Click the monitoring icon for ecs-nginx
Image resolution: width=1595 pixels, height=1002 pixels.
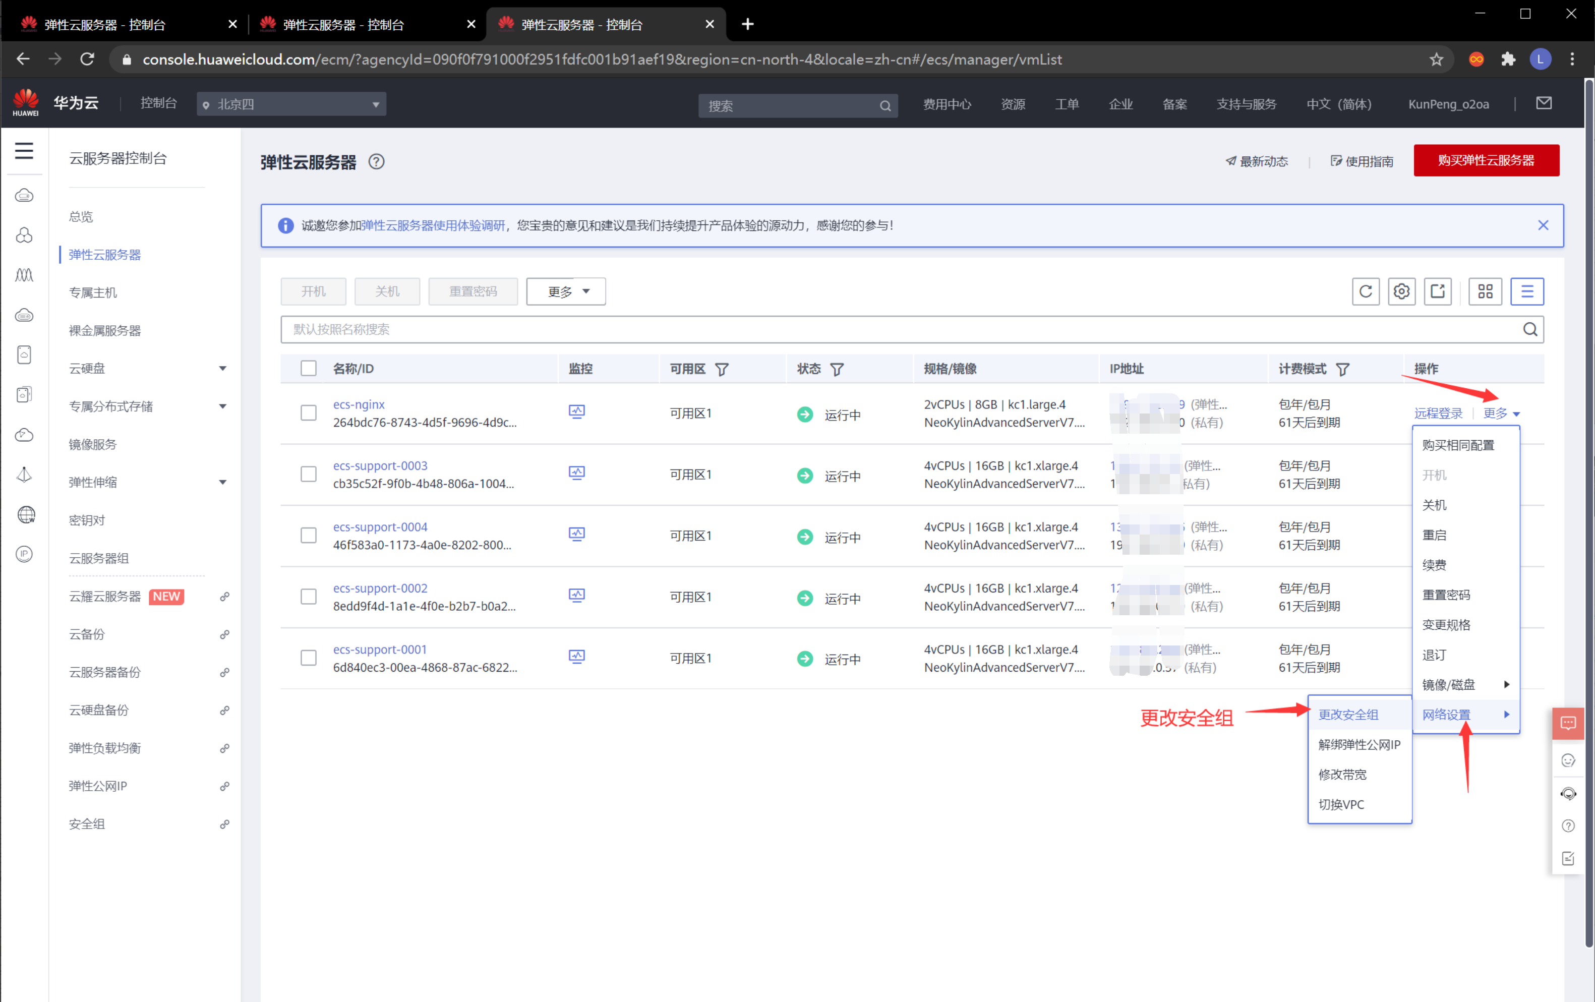[576, 412]
